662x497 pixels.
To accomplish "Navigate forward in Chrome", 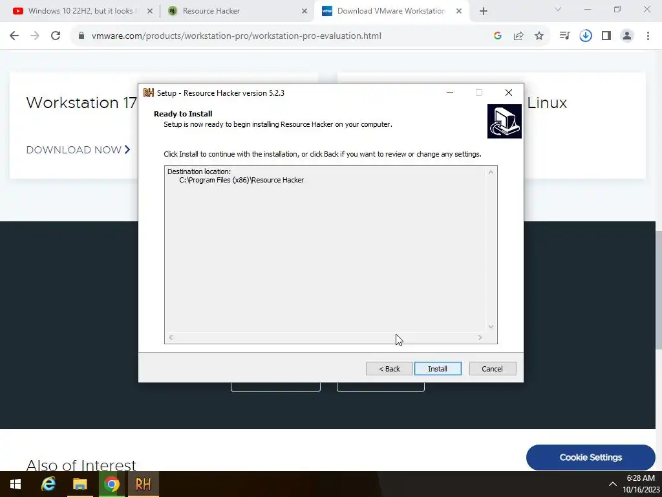I will pyautogui.click(x=35, y=36).
